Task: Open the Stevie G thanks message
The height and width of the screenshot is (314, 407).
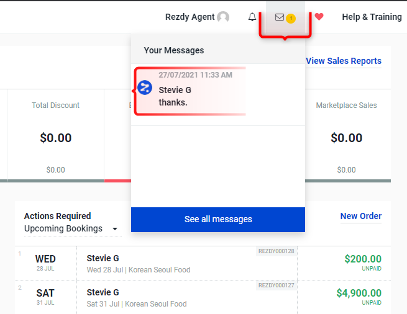Action: pyautogui.click(x=218, y=95)
